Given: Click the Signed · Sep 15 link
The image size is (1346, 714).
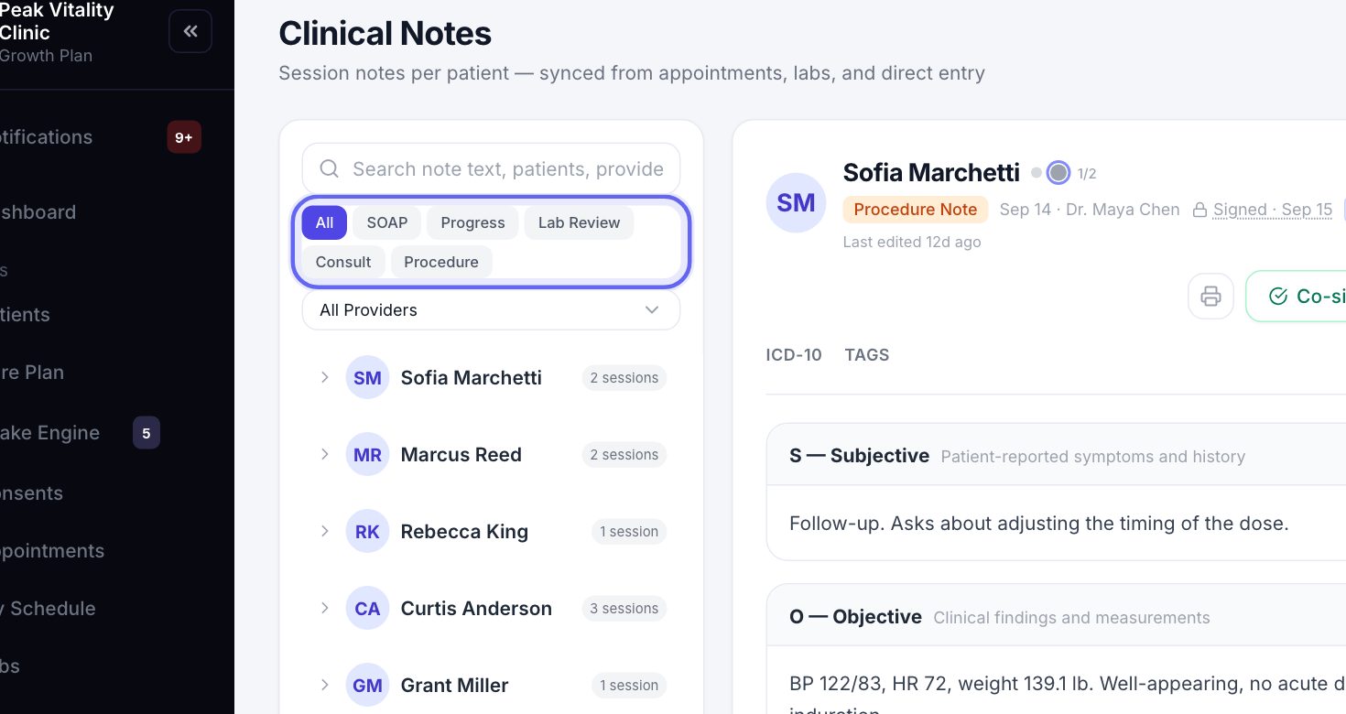Looking at the screenshot, I should [1273, 210].
